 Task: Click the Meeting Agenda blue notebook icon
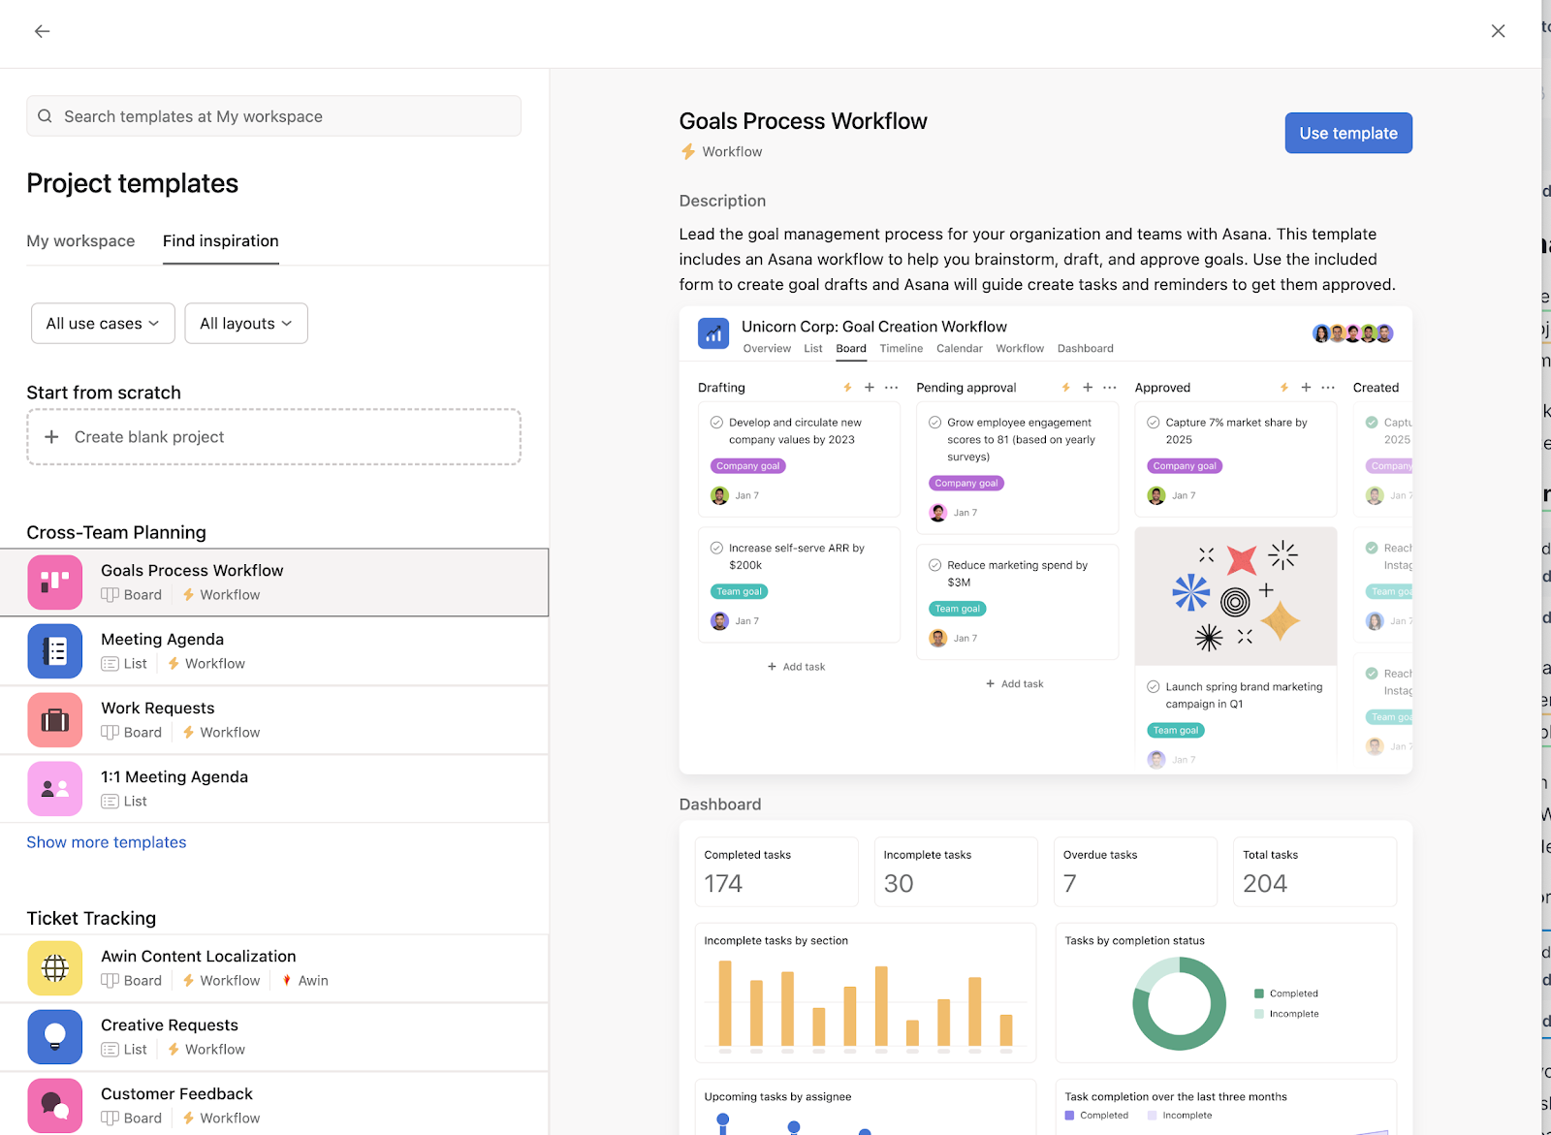click(x=55, y=651)
